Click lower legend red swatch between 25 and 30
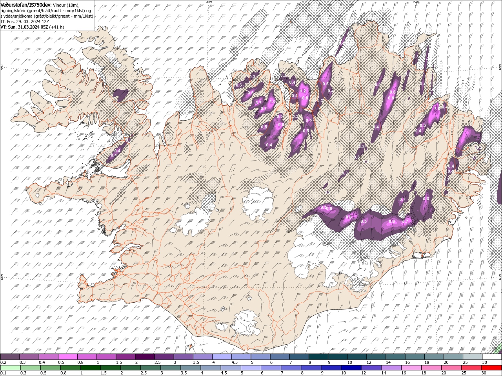This screenshot has height=376, width=502. (x=471, y=367)
